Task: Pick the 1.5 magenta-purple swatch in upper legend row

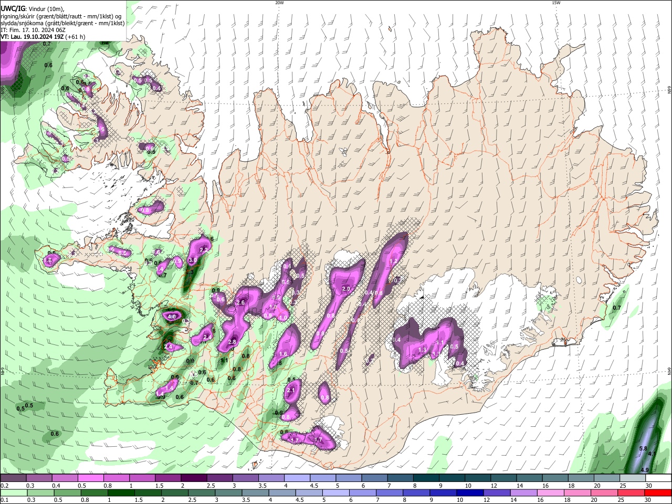Action: coord(167,478)
